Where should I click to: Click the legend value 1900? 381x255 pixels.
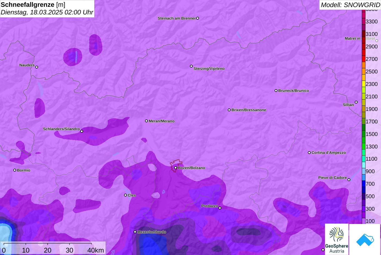click(x=372, y=109)
